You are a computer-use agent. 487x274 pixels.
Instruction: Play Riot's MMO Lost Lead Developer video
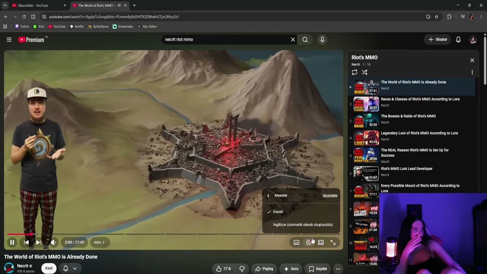(x=412, y=174)
